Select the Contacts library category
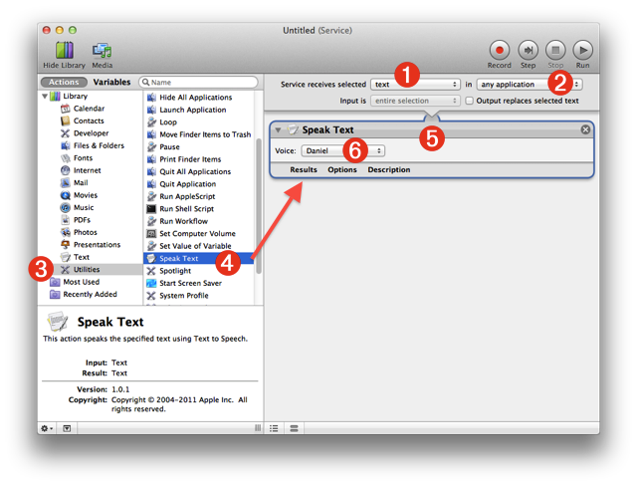The height and width of the screenshot is (486, 637). tap(89, 121)
